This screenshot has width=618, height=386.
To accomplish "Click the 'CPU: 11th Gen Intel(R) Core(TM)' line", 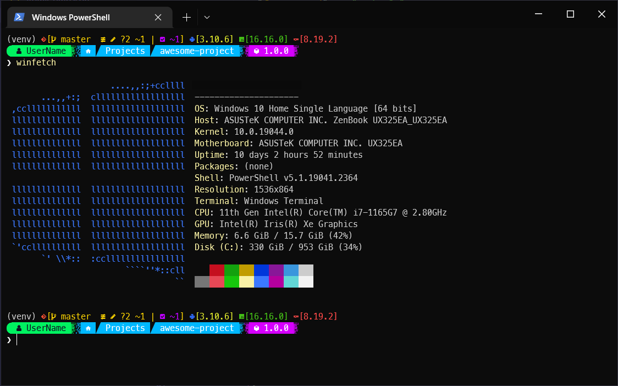I will [321, 212].
